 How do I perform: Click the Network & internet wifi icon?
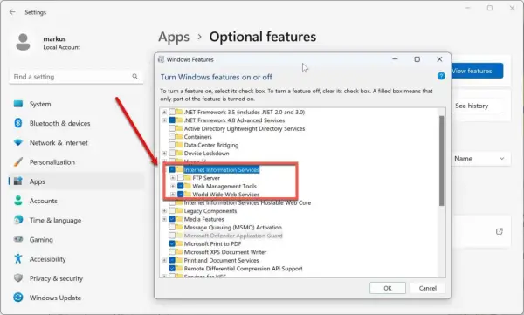[x=18, y=142]
